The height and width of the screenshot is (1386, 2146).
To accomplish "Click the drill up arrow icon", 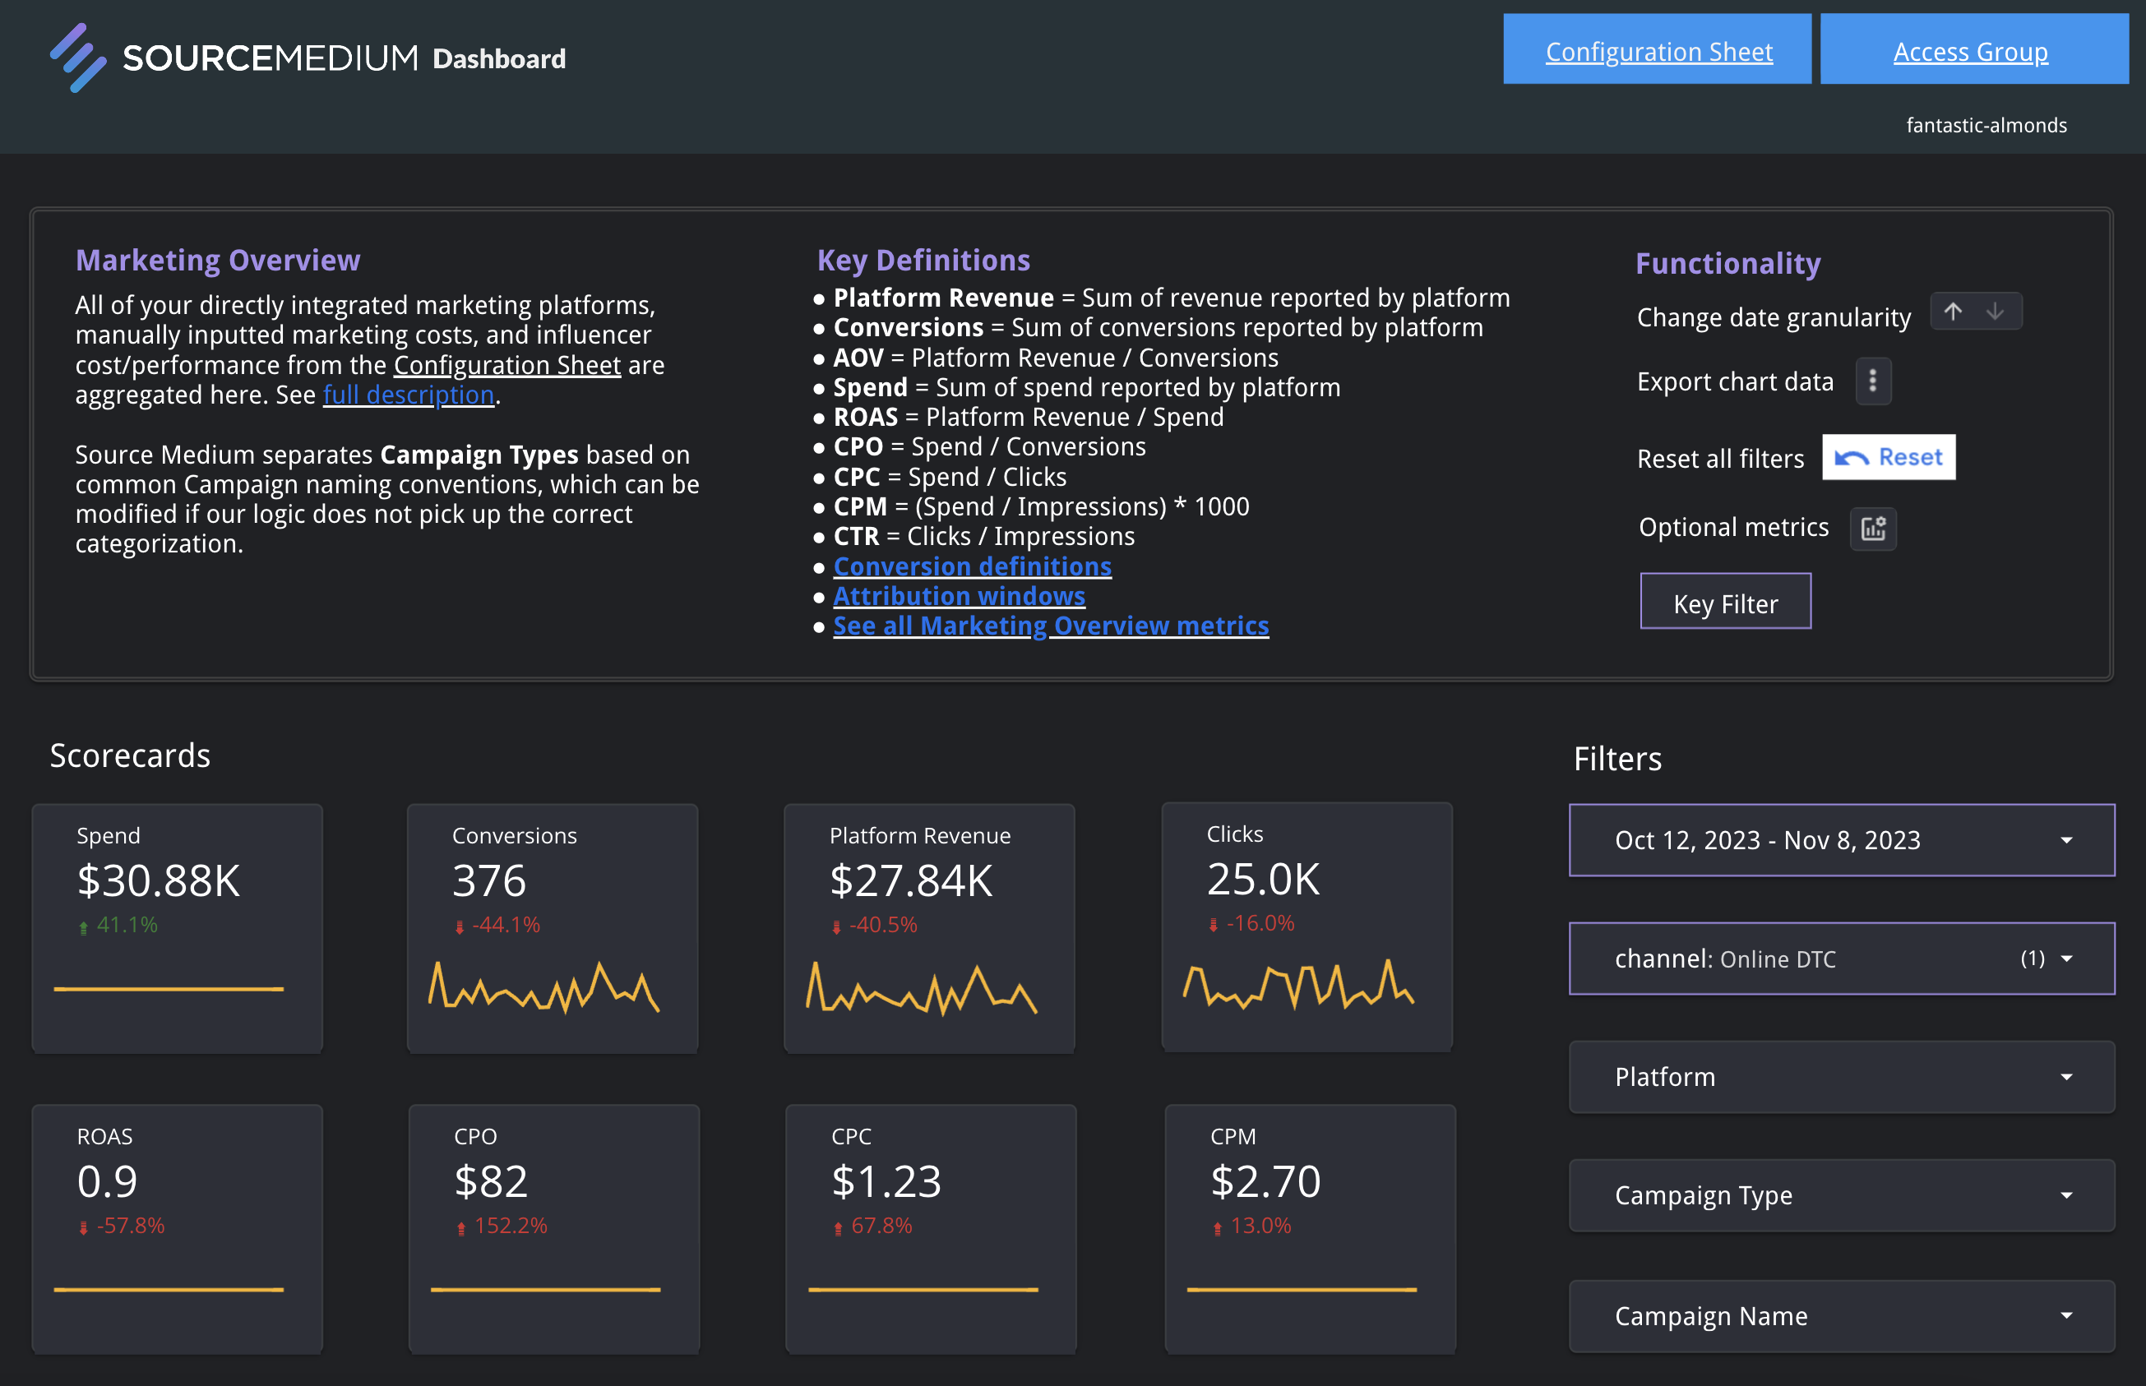I will pyautogui.click(x=1953, y=312).
